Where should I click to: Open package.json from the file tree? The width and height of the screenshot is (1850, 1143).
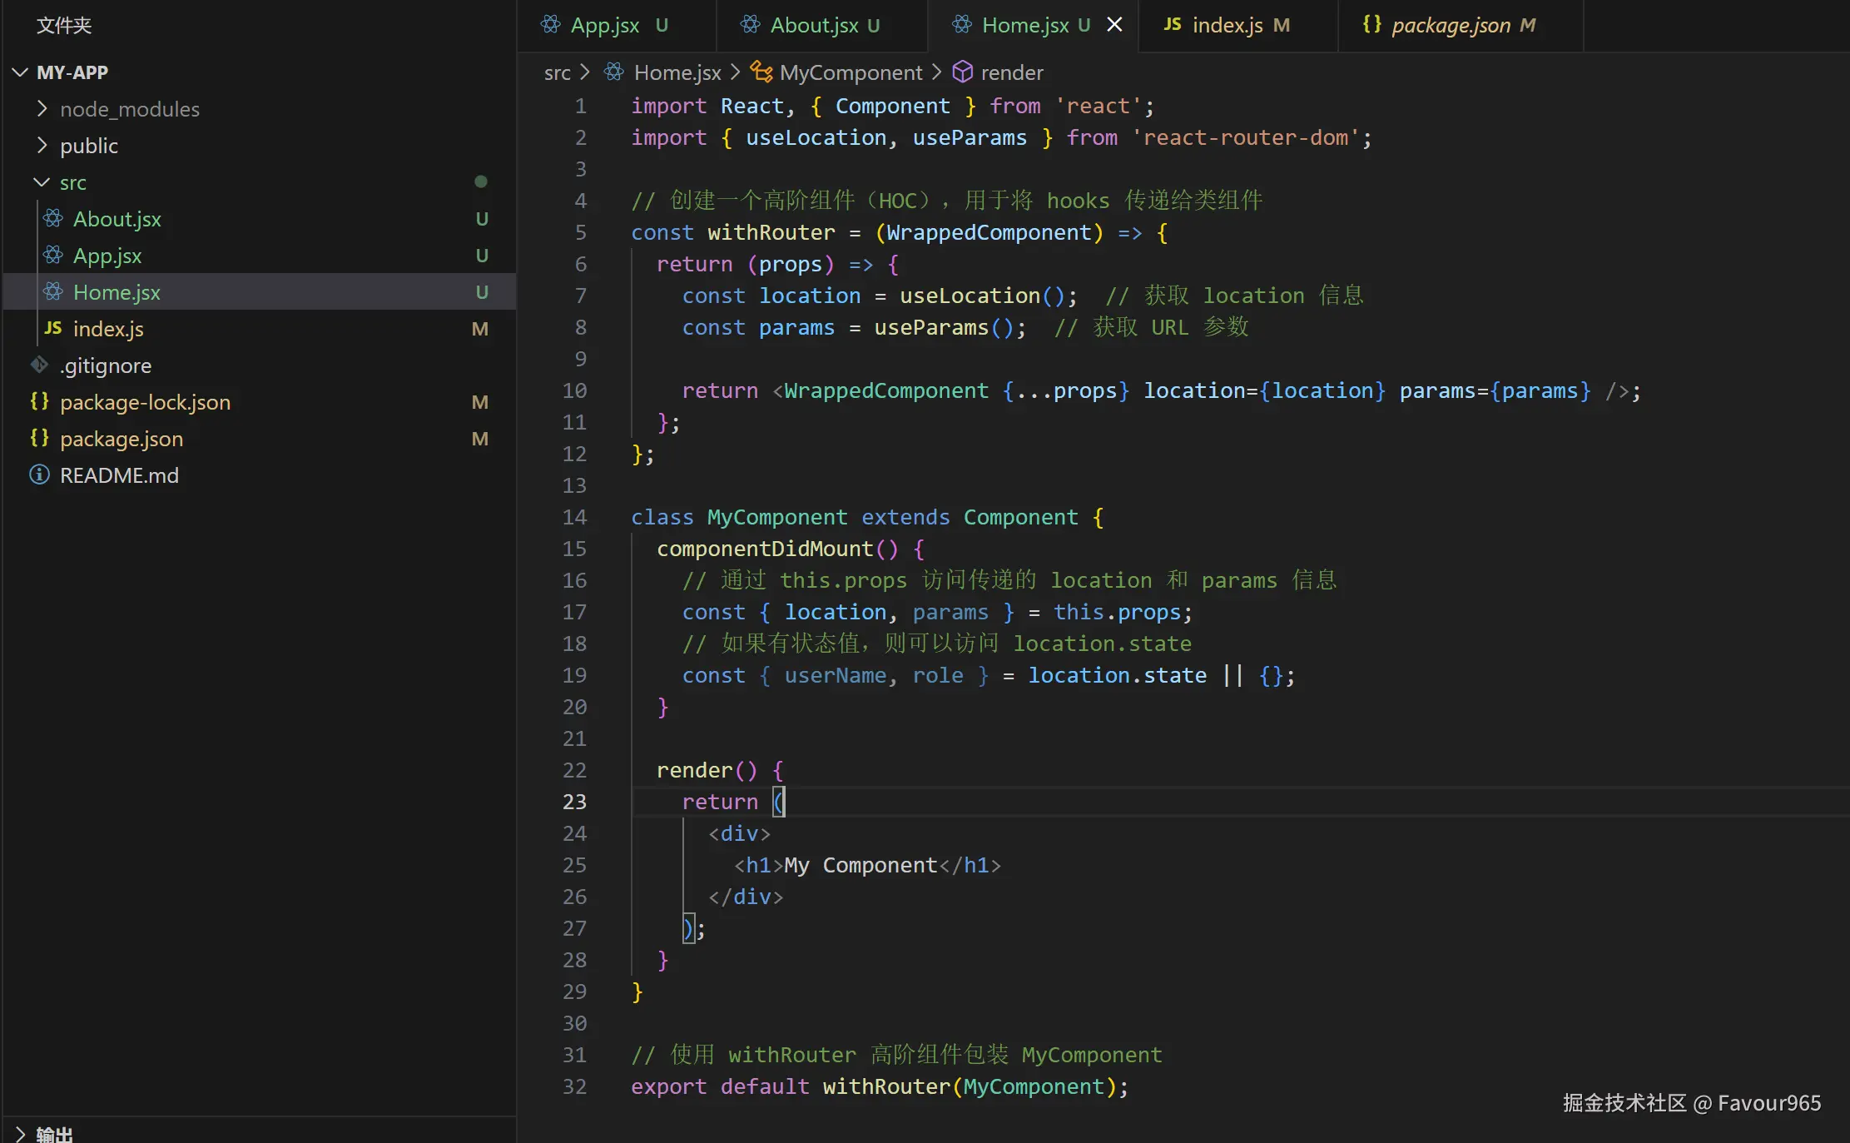122,439
